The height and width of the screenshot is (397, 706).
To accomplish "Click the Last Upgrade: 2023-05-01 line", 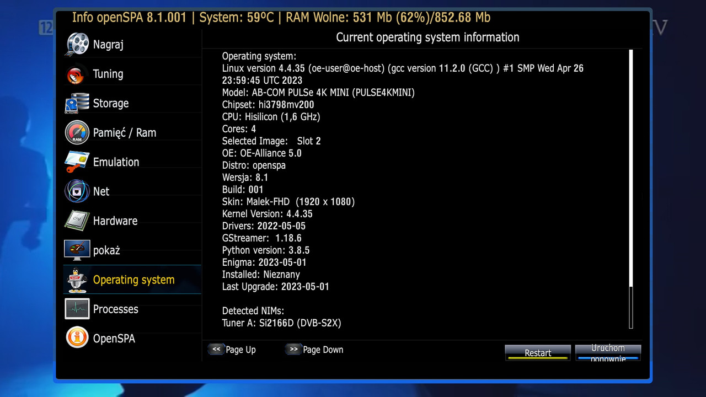I will coord(276,287).
